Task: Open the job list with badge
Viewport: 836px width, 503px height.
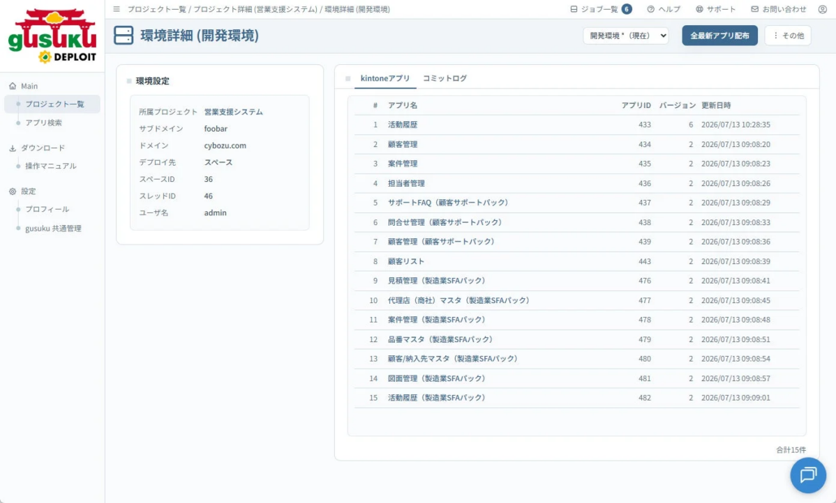Action: click(601, 9)
